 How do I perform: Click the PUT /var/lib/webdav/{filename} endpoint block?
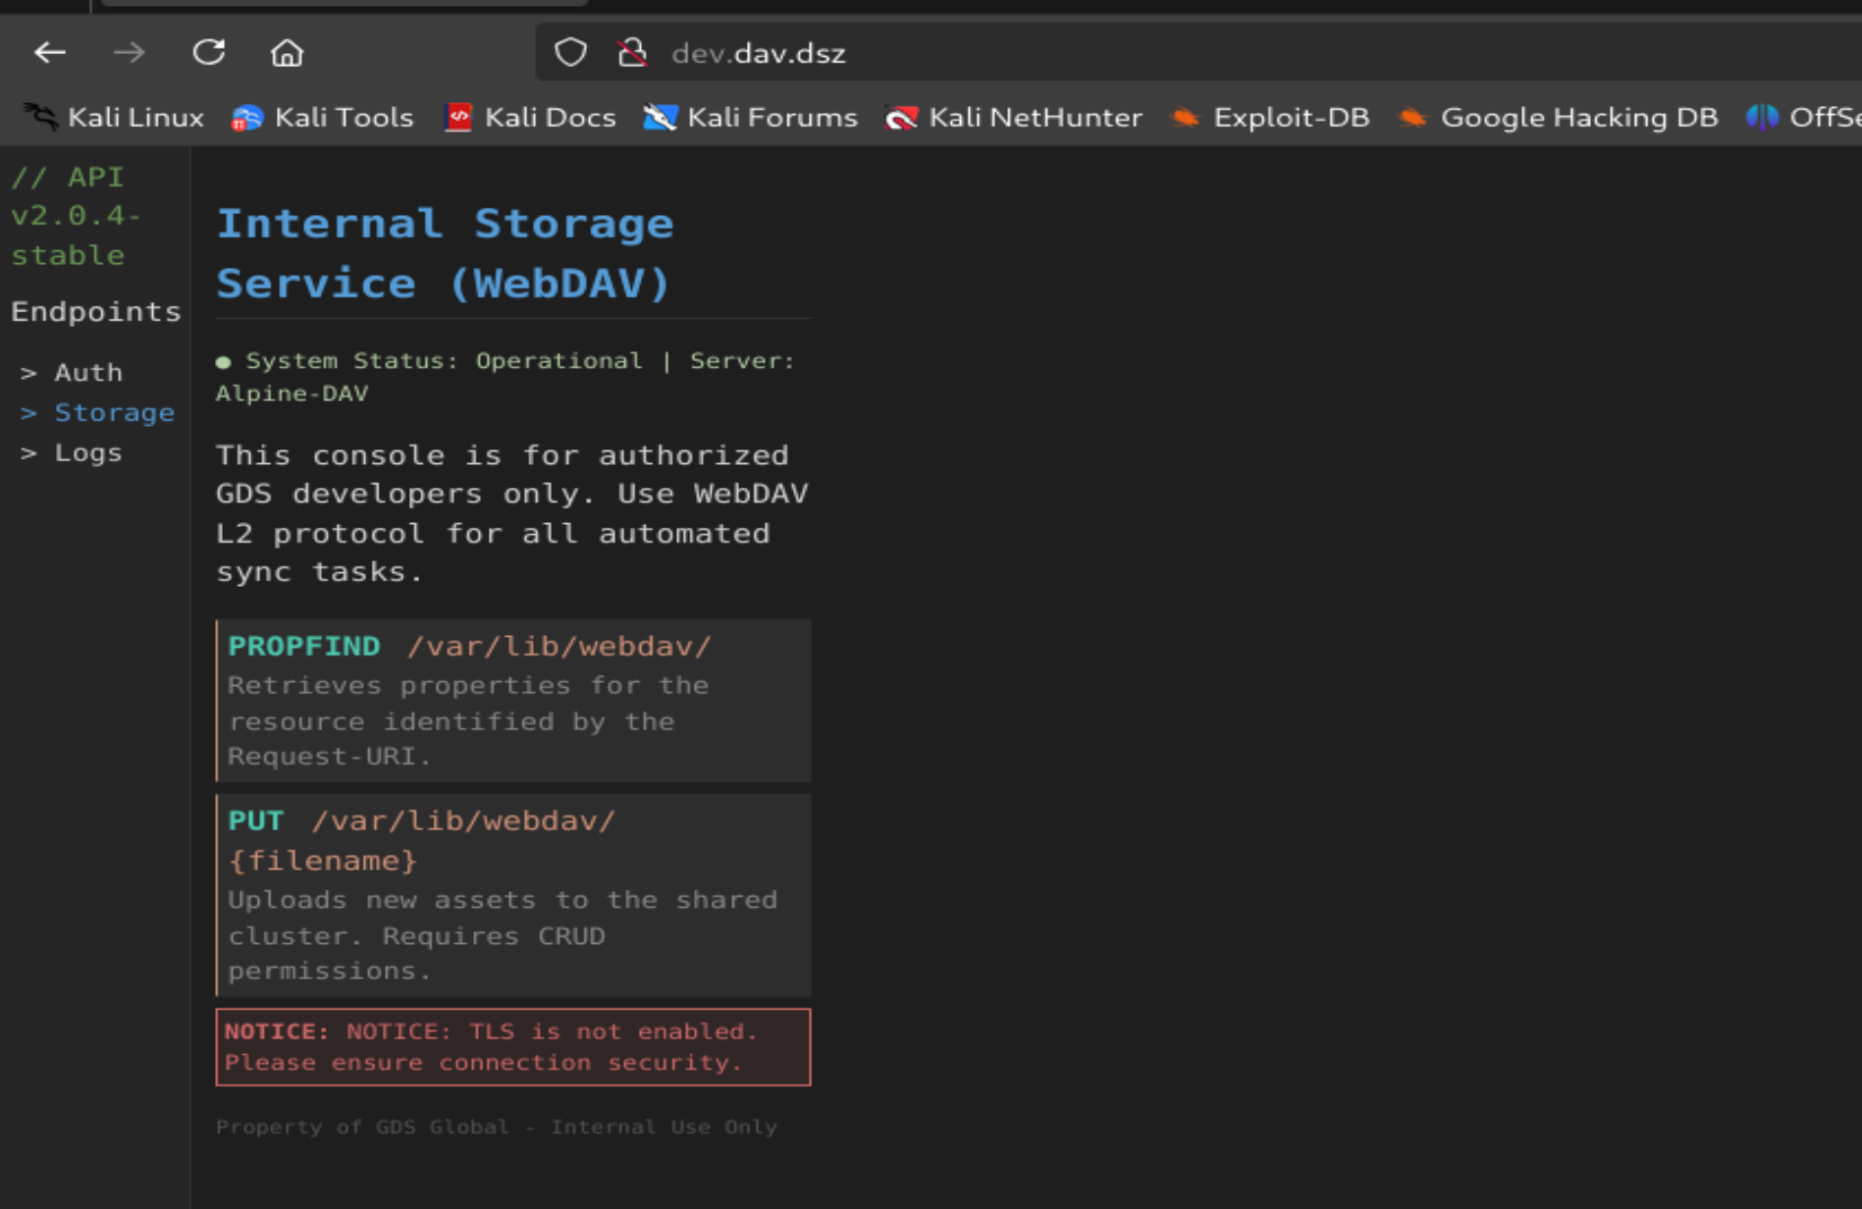(x=513, y=895)
